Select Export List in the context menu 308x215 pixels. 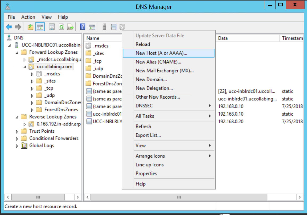tap(169, 135)
